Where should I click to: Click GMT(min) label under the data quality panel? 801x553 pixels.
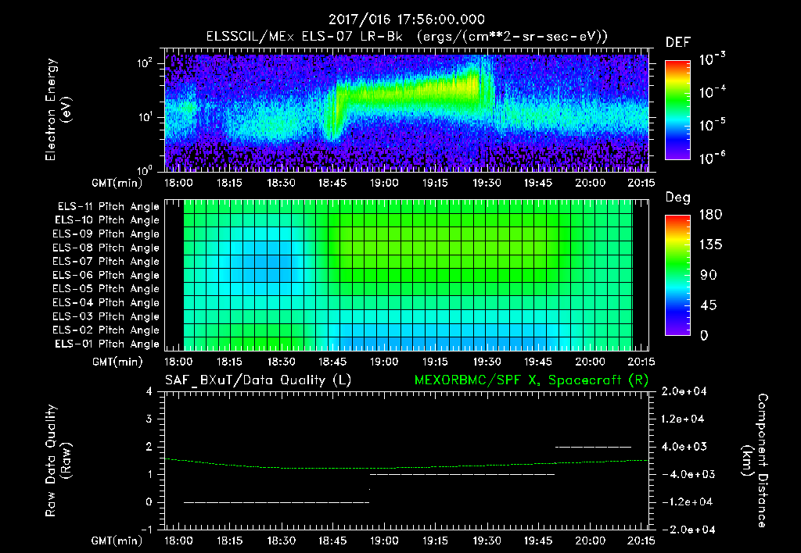pyautogui.click(x=117, y=541)
